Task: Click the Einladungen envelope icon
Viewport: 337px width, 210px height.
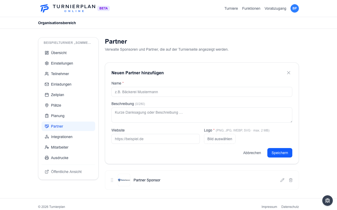Action: click(47, 84)
